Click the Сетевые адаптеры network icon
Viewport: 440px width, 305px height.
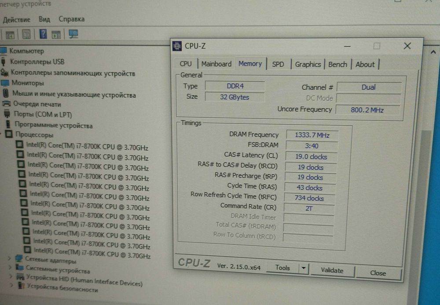[x=19, y=258]
